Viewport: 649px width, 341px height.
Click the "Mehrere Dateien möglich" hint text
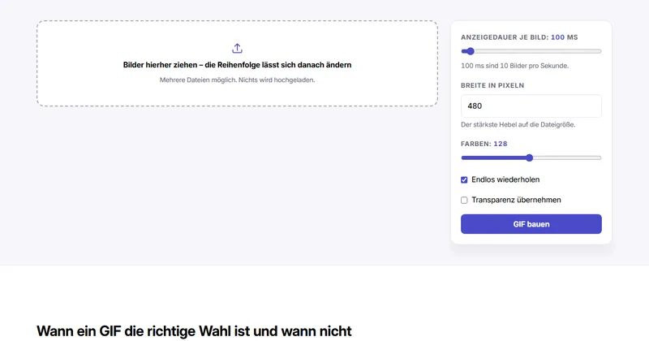pyautogui.click(x=237, y=80)
